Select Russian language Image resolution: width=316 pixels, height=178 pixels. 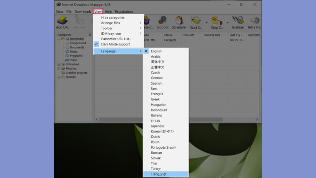point(166,153)
